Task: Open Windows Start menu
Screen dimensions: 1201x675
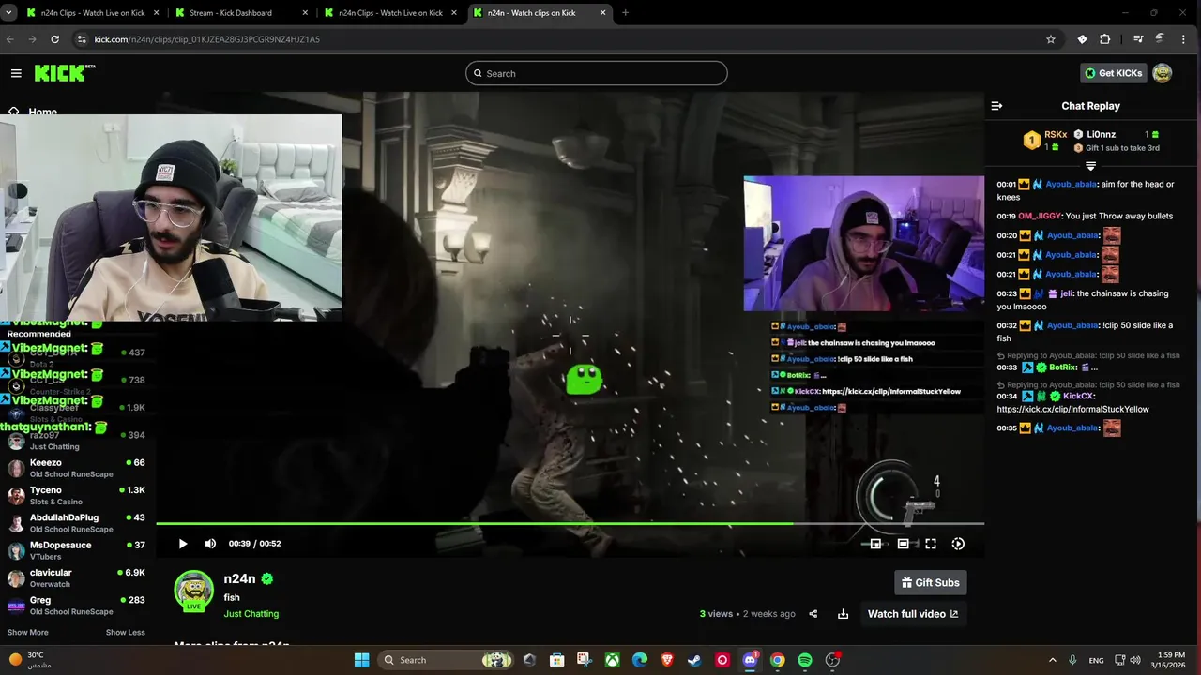Action: 361,660
